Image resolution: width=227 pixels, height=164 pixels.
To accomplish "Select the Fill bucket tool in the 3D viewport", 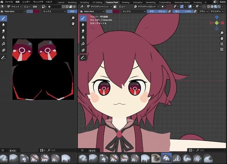I will (x=83, y=44).
